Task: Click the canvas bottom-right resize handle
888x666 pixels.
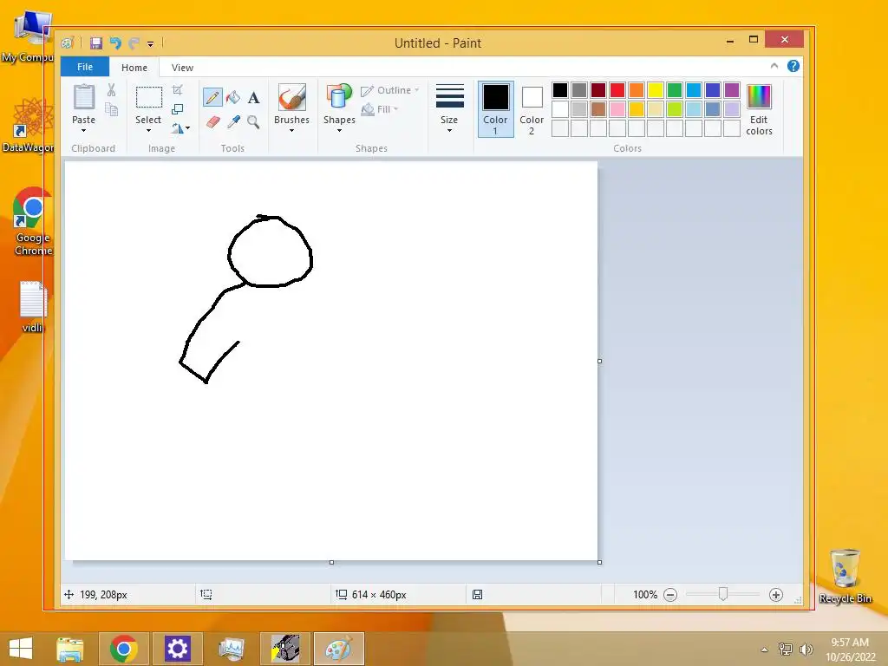Action: (600, 562)
